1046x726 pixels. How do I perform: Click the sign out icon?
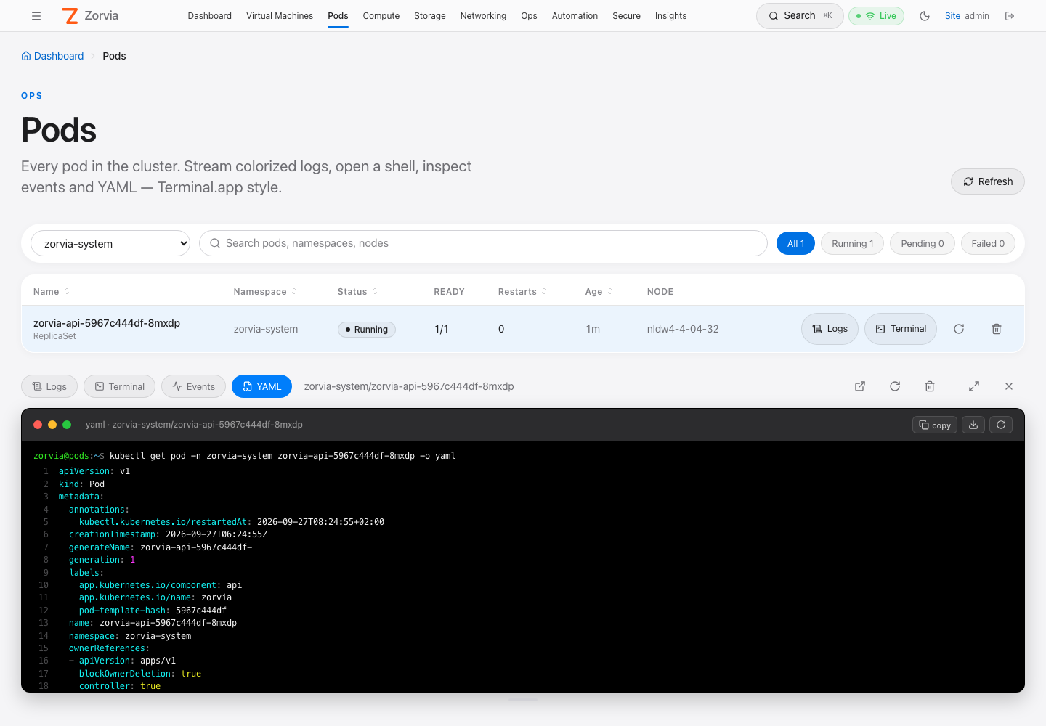pos(1010,16)
